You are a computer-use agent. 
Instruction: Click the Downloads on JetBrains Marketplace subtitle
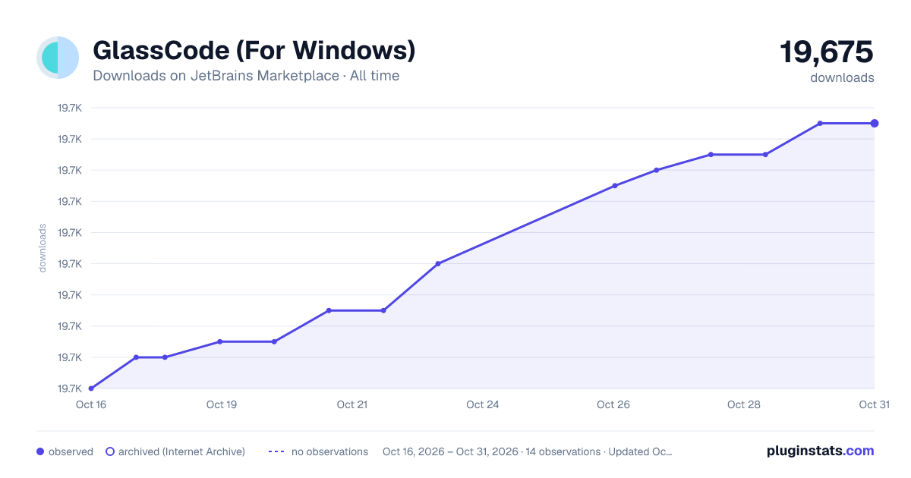(246, 76)
